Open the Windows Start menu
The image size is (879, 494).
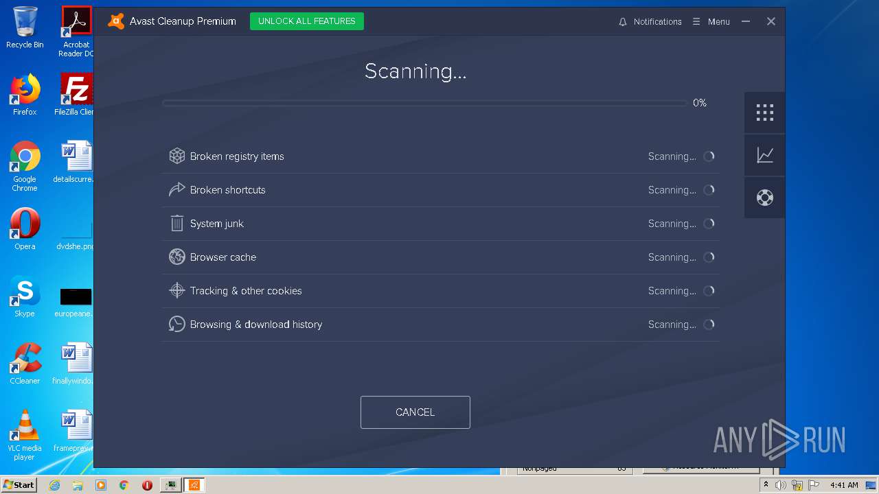pos(19,484)
